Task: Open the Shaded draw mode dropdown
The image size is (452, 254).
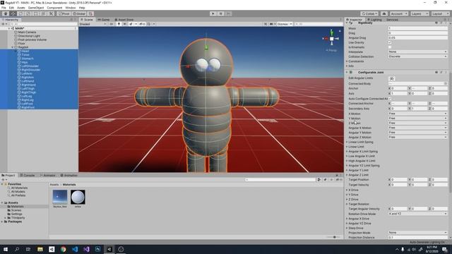Action: pos(93,24)
